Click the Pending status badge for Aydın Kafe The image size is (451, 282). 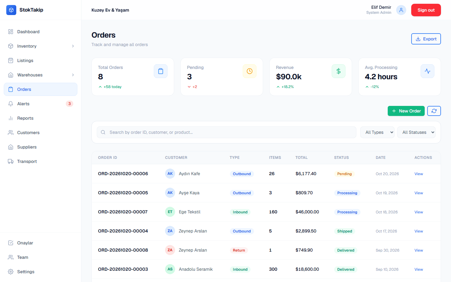pos(345,174)
